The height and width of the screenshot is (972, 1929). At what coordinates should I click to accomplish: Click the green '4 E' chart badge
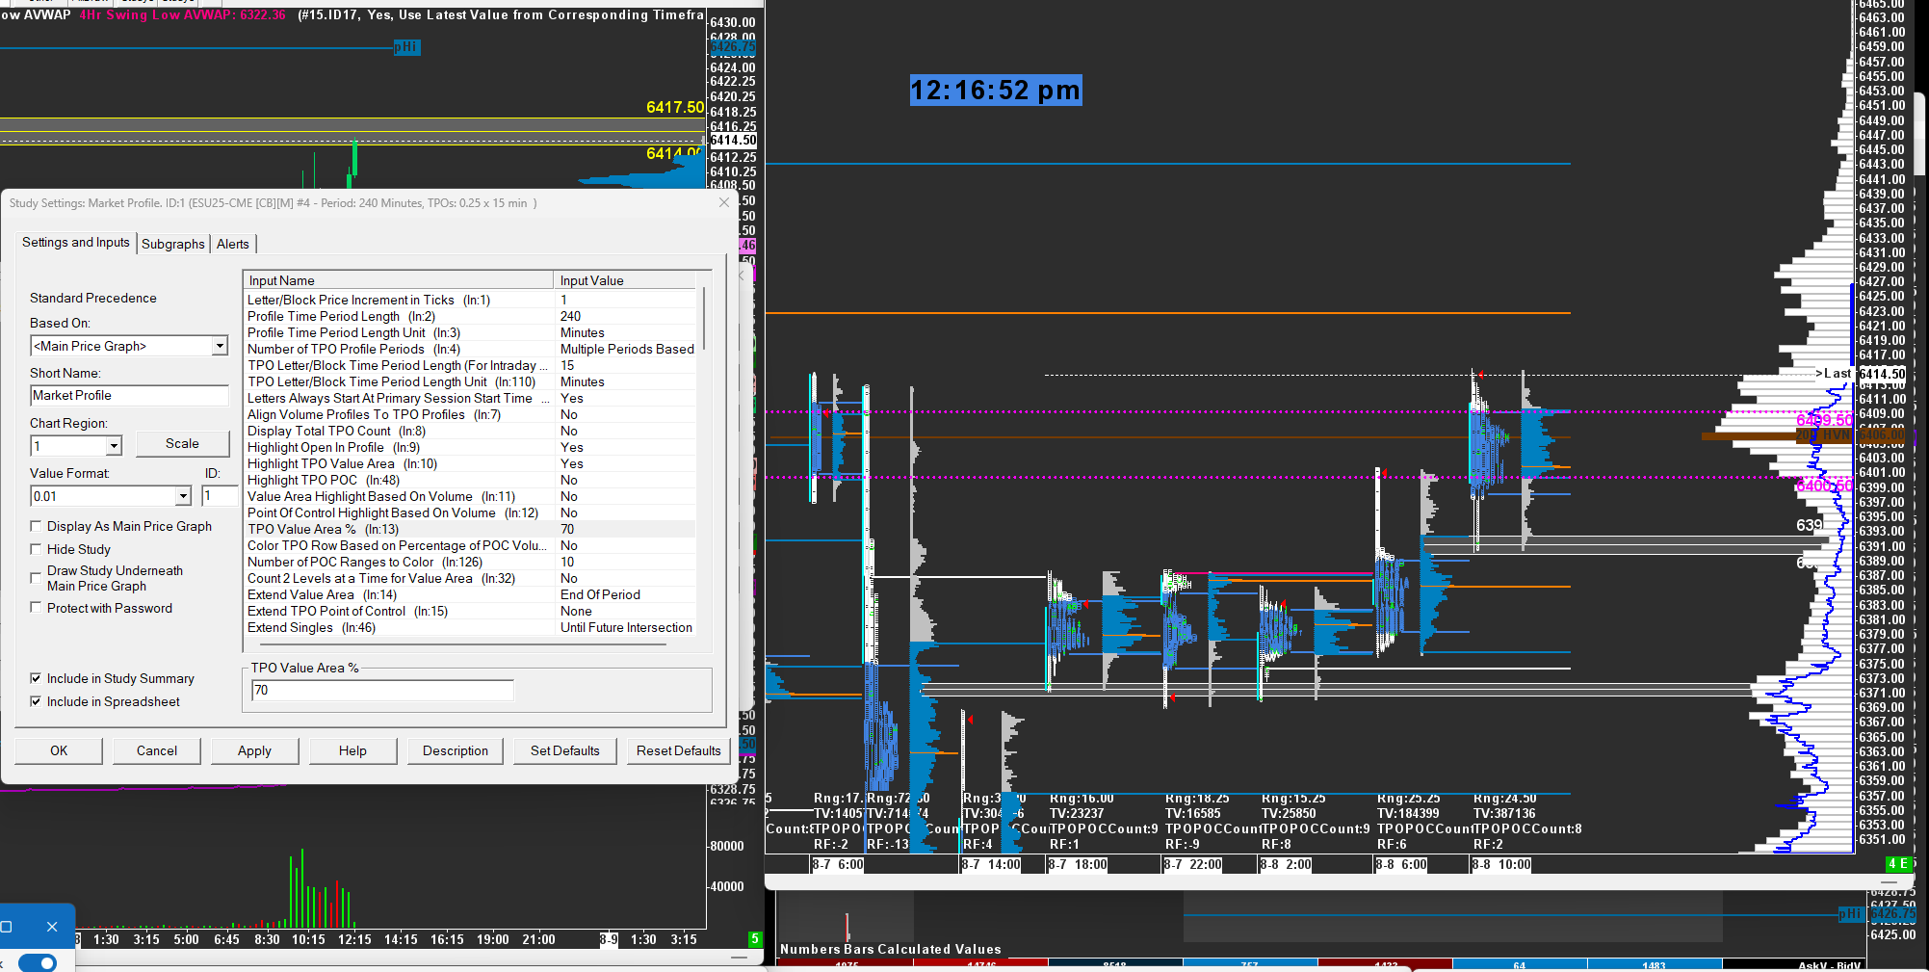pyautogui.click(x=1897, y=864)
